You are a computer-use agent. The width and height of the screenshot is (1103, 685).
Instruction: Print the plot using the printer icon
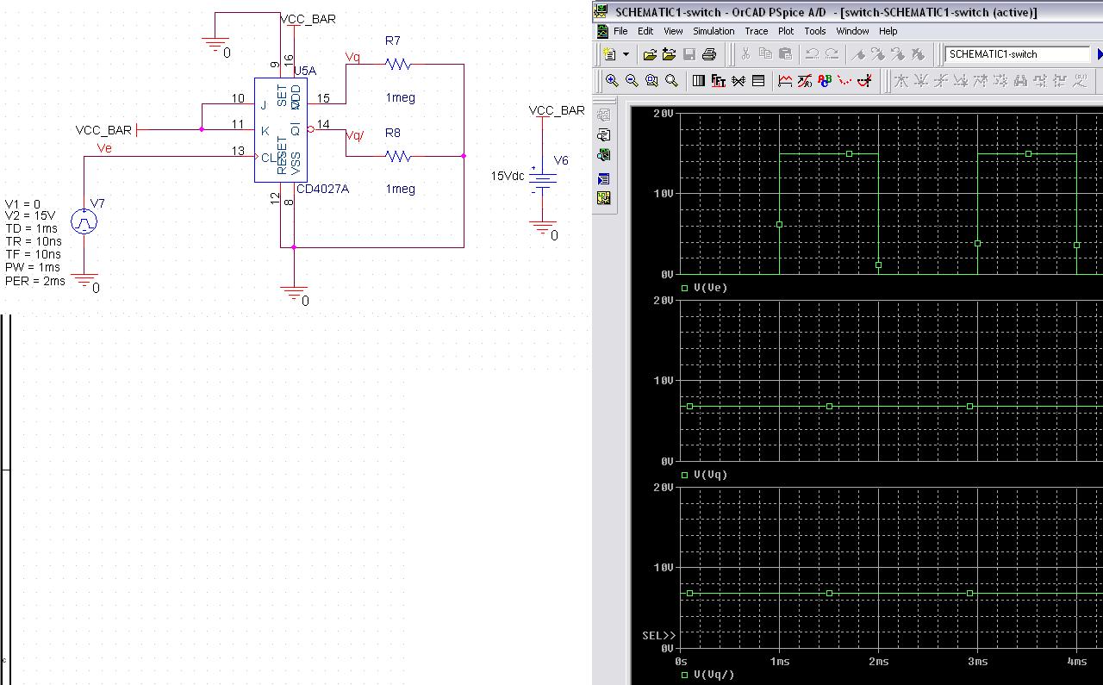pos(708,54)
